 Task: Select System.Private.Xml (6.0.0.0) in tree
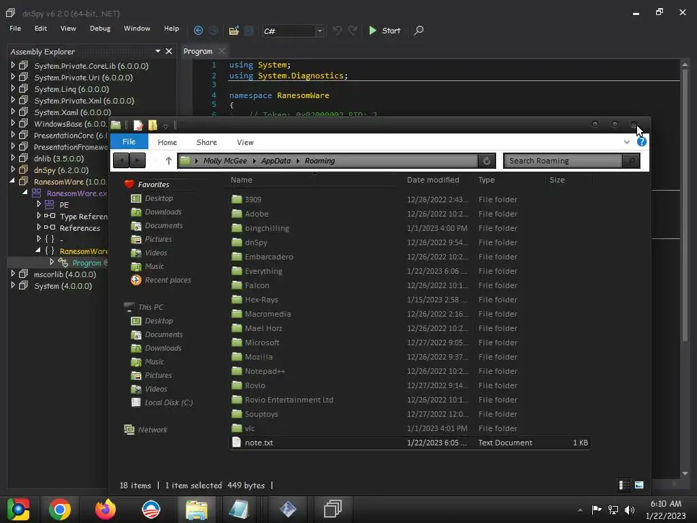tap(84, 101)
